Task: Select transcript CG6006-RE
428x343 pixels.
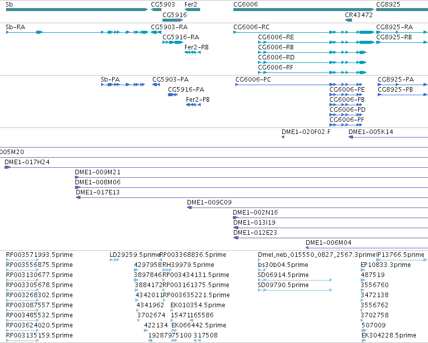Action: 276,37
